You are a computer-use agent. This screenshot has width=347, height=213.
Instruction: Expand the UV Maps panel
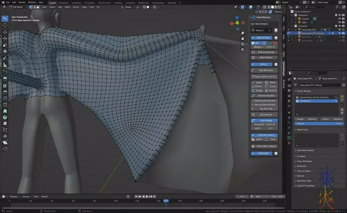pos(301,156)
